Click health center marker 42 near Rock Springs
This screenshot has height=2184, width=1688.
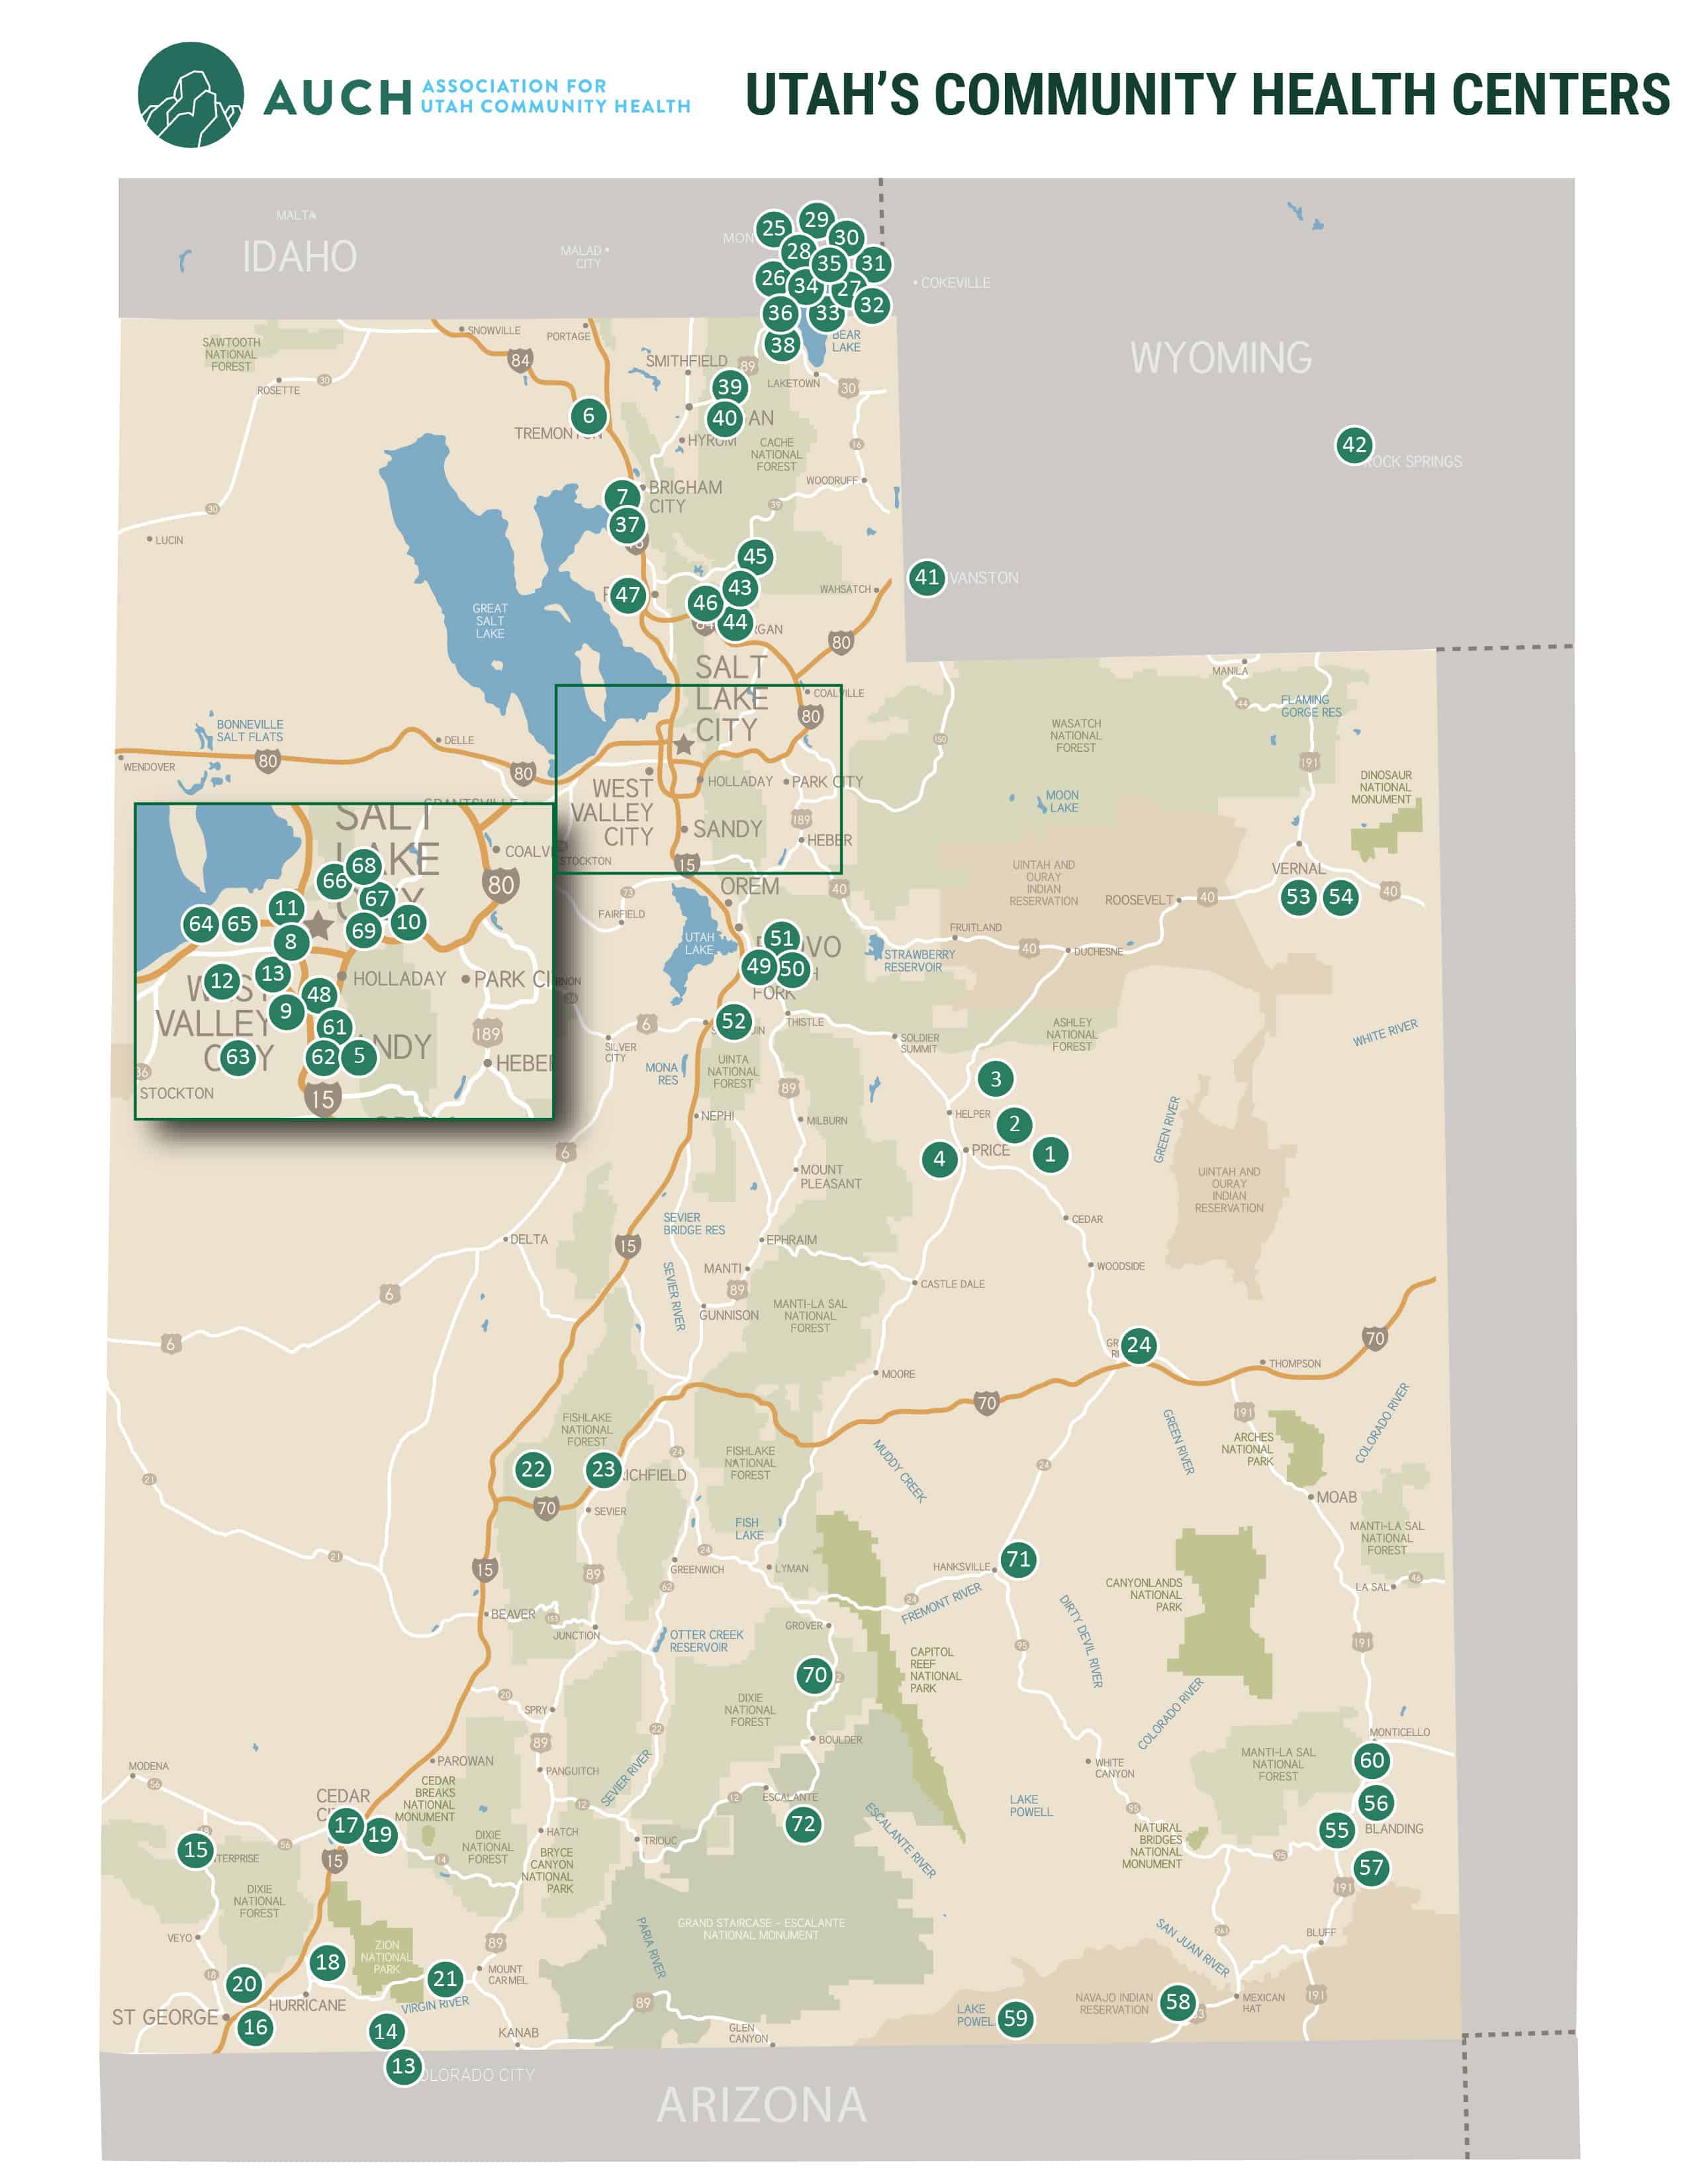click(x=1354, y=445)
